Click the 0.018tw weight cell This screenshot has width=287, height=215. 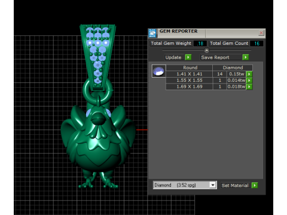pos(236,87)
